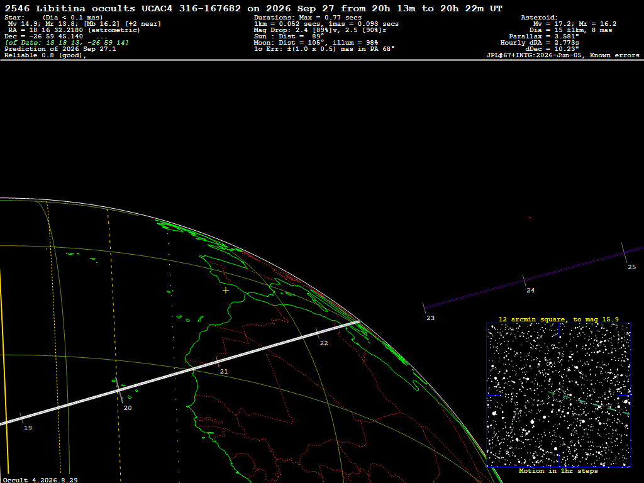Click the green 'of Date' coordinates line
Screen dimensions: 644x483
[x=67, y=43]
